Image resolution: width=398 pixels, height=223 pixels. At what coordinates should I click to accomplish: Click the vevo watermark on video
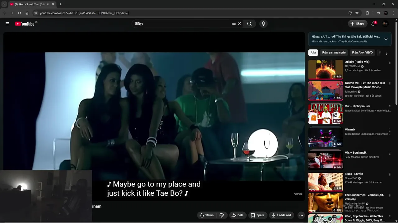coord(298,194)
